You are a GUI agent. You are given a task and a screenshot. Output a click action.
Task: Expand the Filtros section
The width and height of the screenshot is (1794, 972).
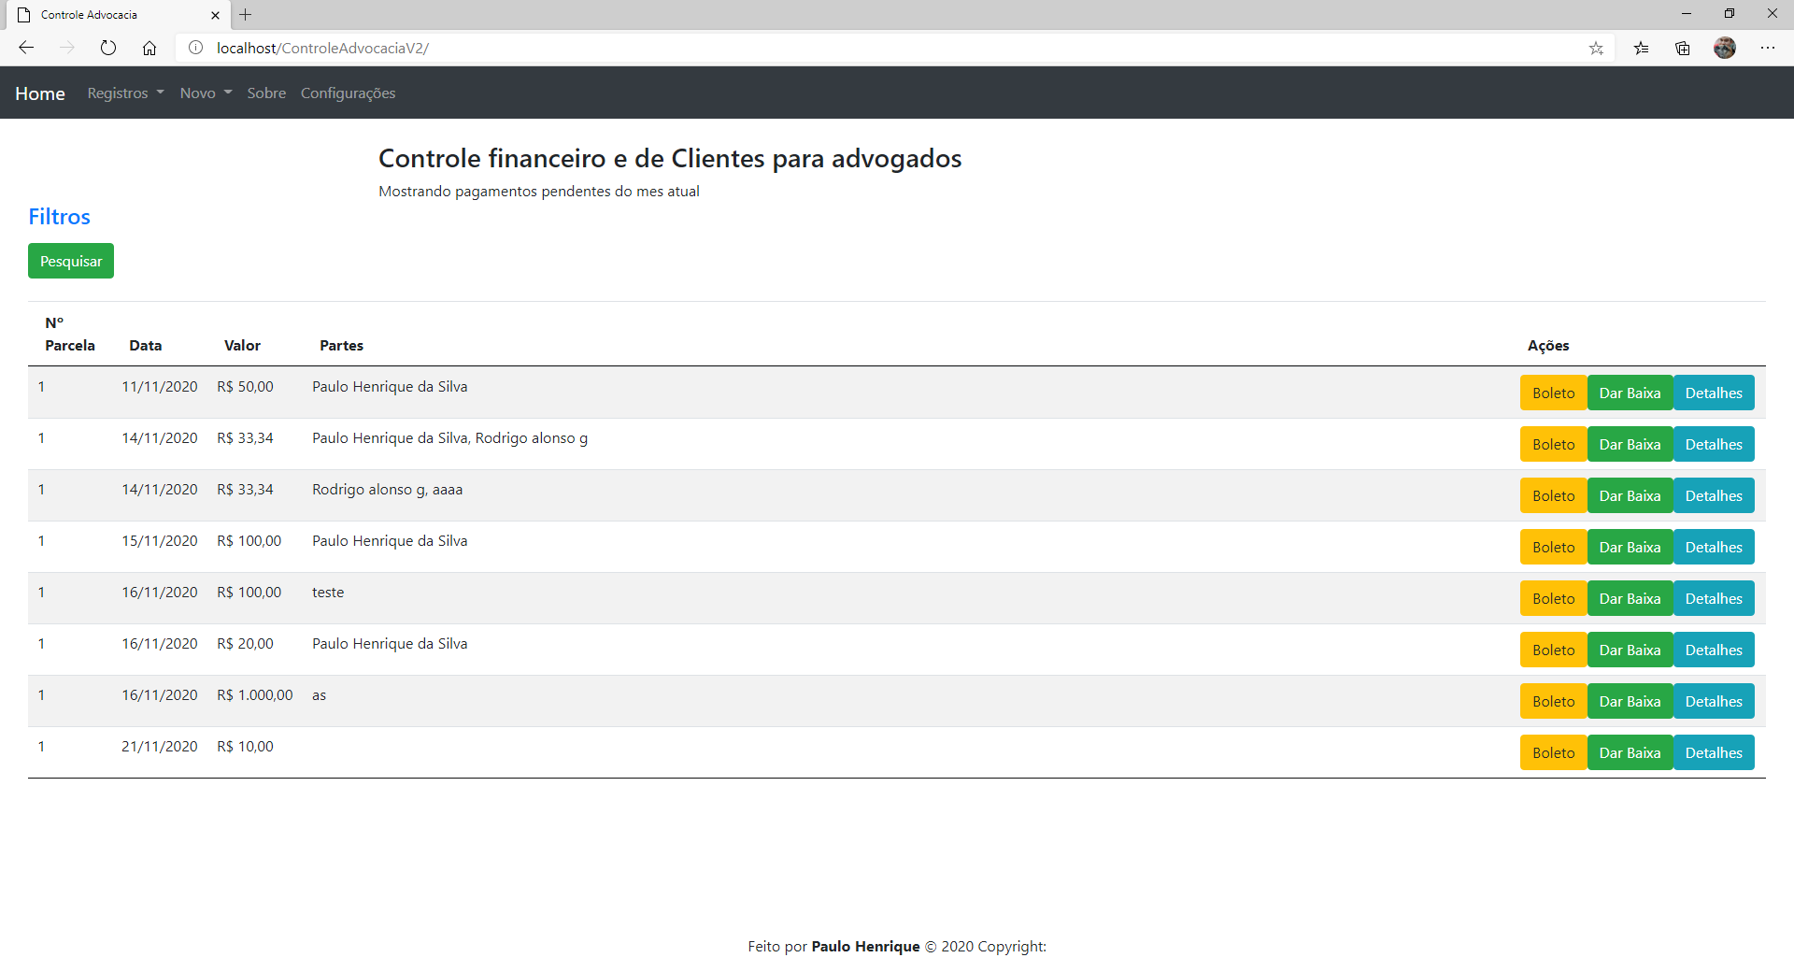(59, 217)
